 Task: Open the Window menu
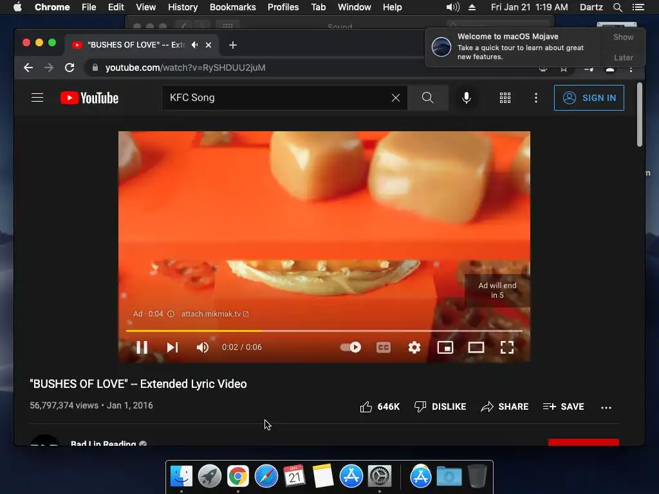(x=355, y=7)
